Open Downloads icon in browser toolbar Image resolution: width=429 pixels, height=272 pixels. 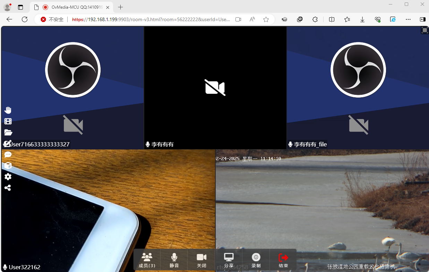tap(362, 19)
